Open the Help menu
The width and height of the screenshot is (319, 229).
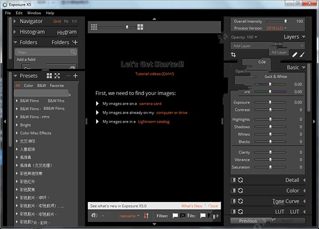point(50,13)
